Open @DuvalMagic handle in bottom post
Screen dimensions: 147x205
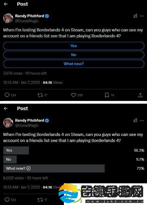27,125
